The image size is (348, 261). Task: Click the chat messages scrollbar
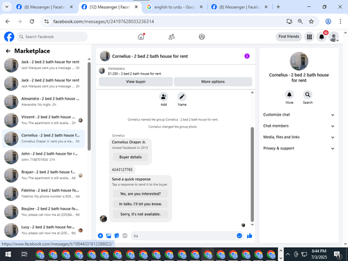[x=252, y=175]
